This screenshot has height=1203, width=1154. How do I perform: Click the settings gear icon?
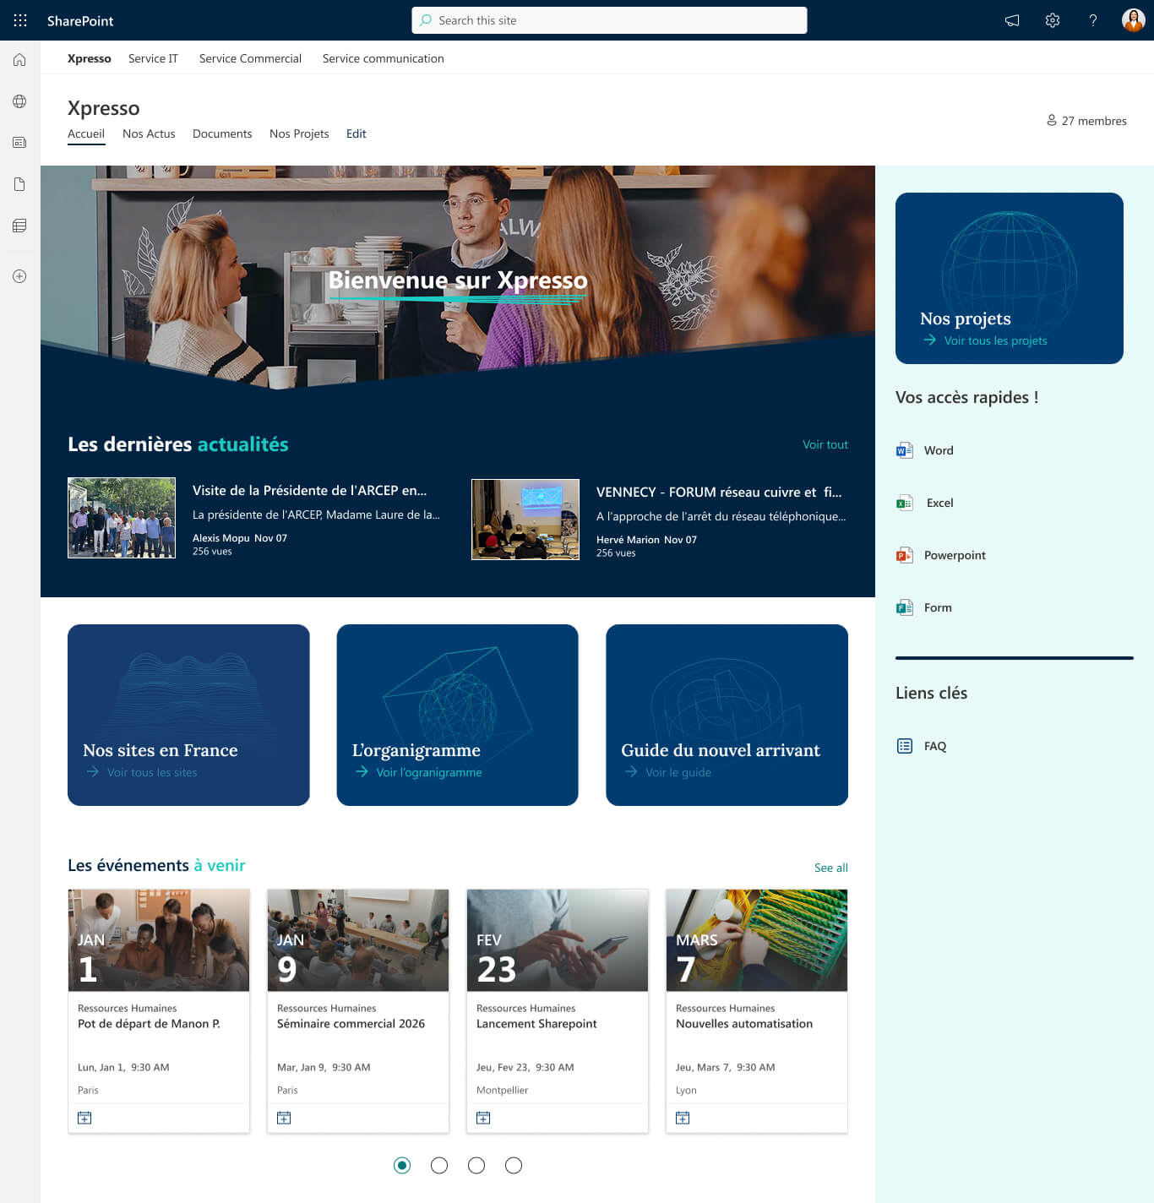coord(1052,20)
